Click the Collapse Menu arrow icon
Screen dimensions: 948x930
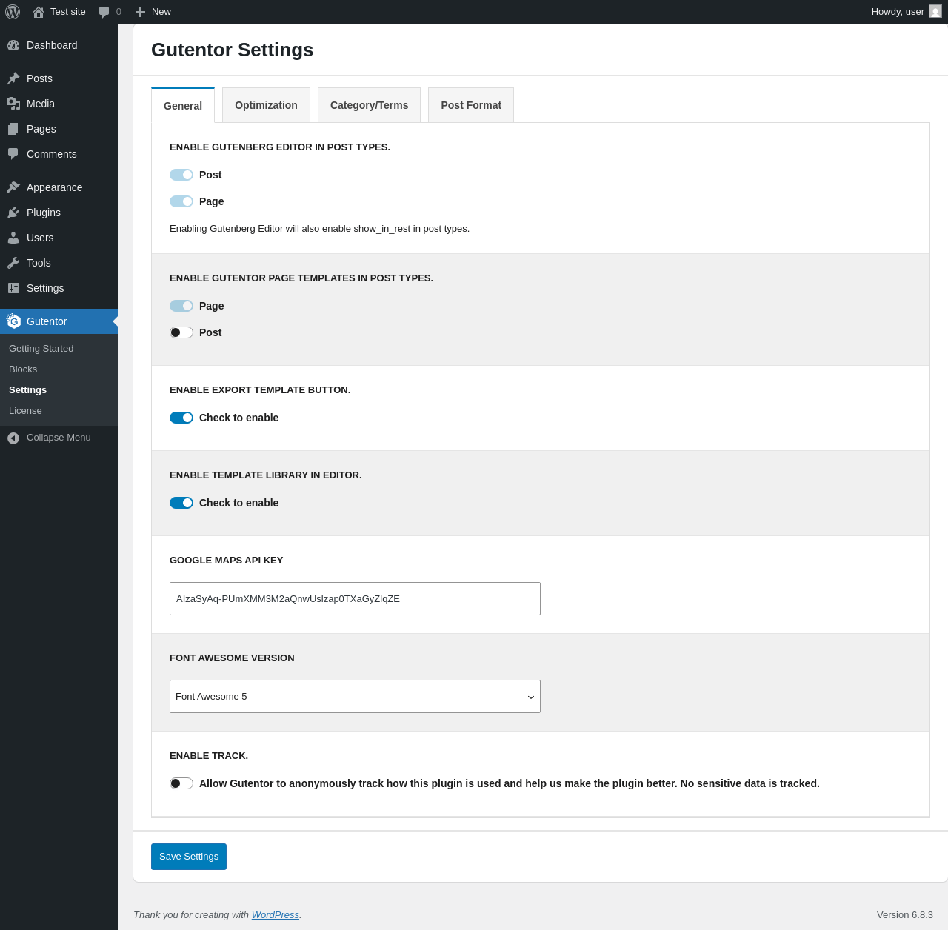tap(13, 438)
